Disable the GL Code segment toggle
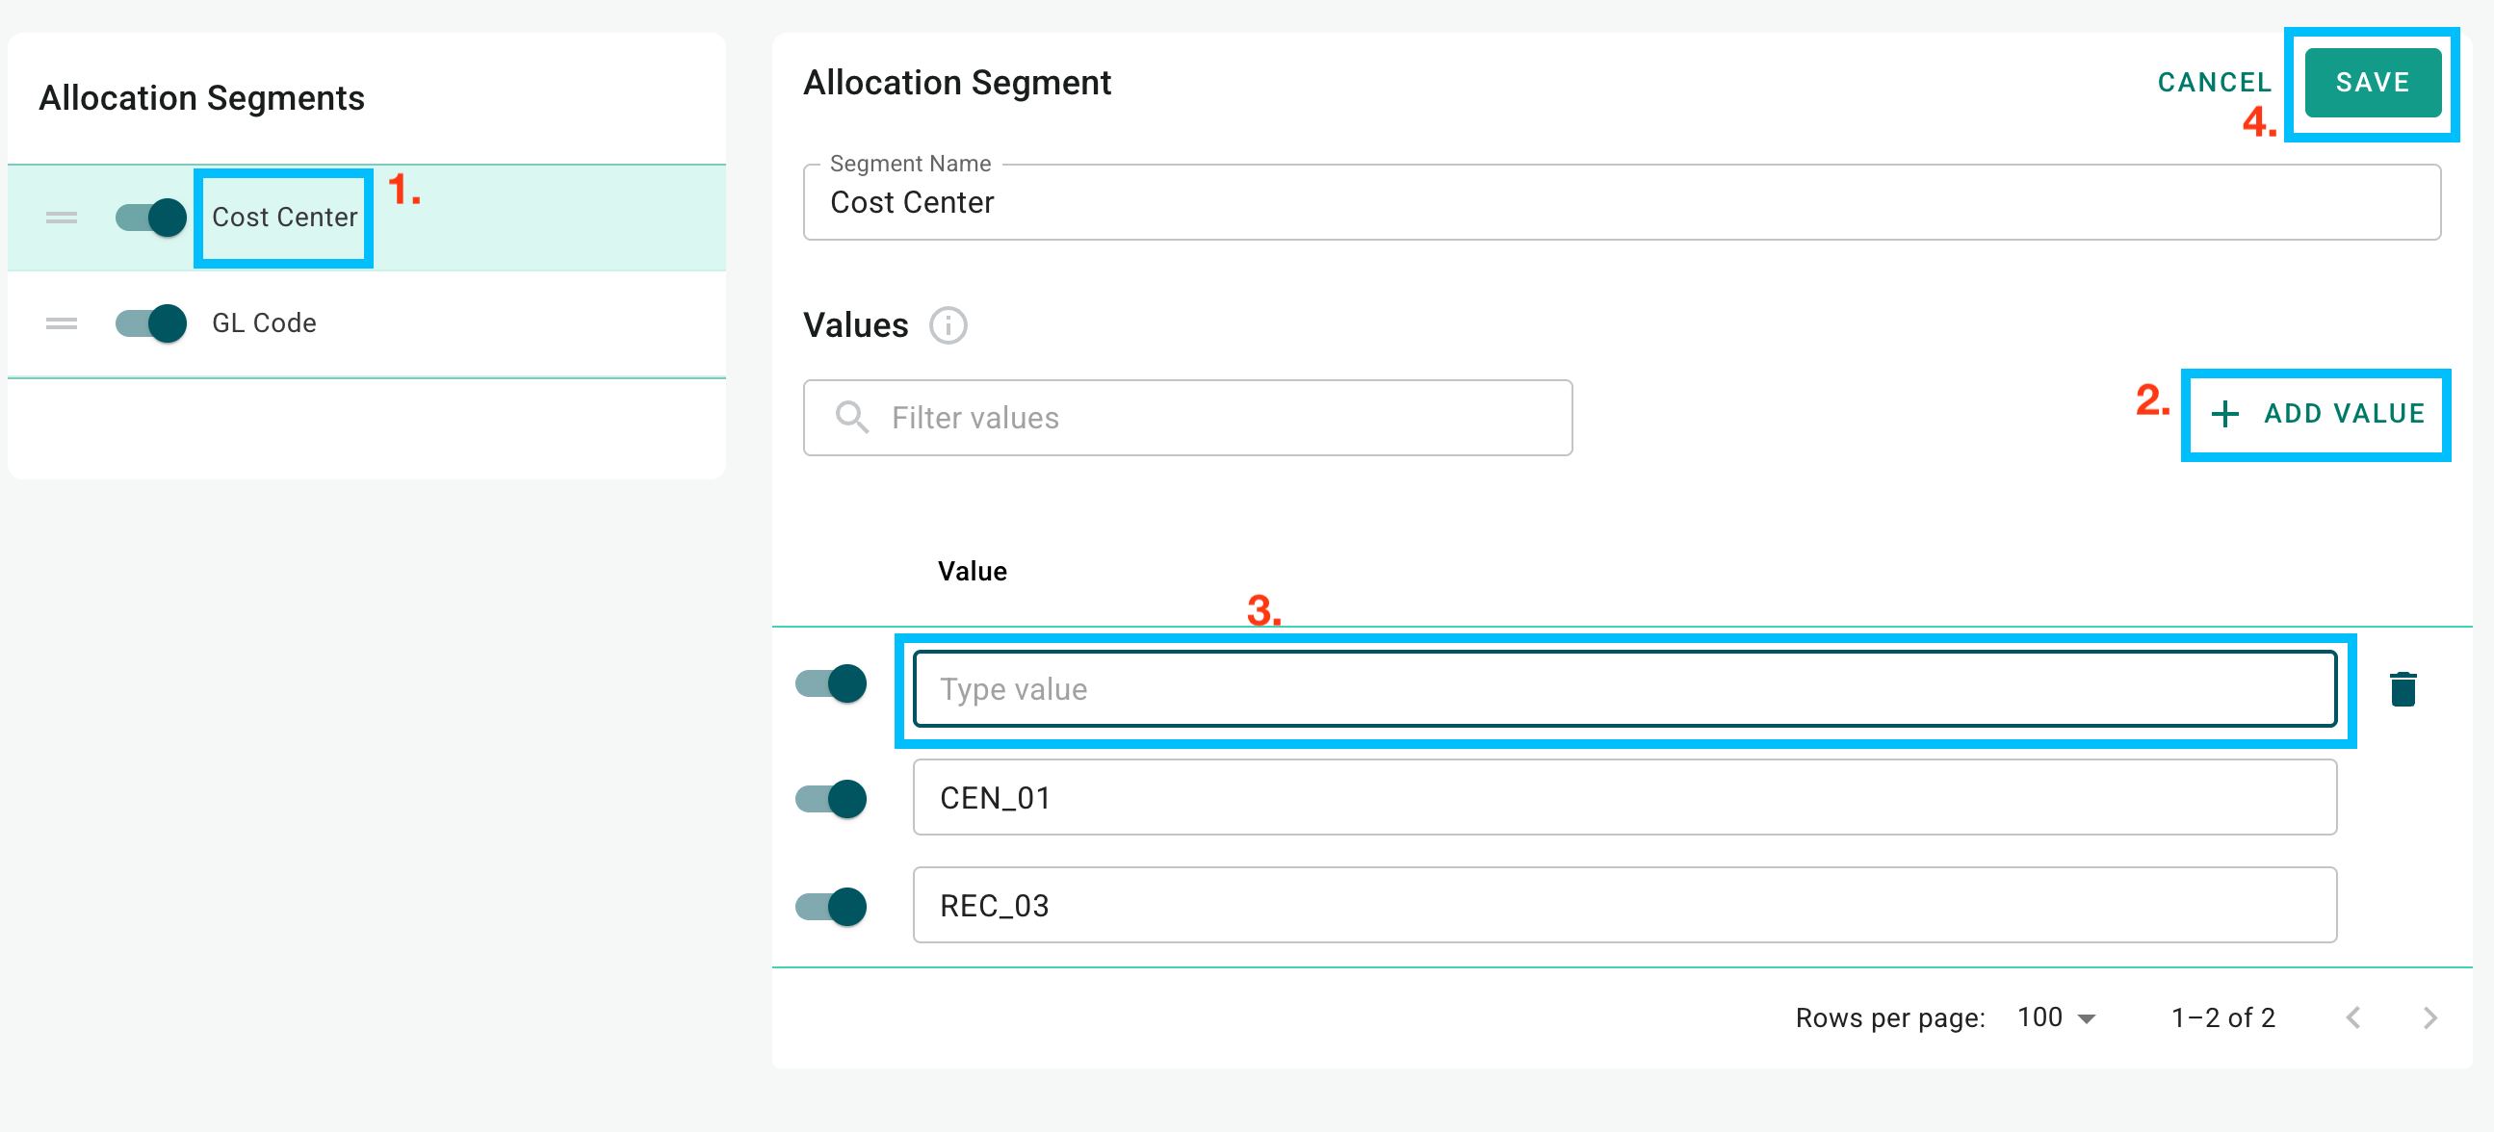 click(150, 323)
